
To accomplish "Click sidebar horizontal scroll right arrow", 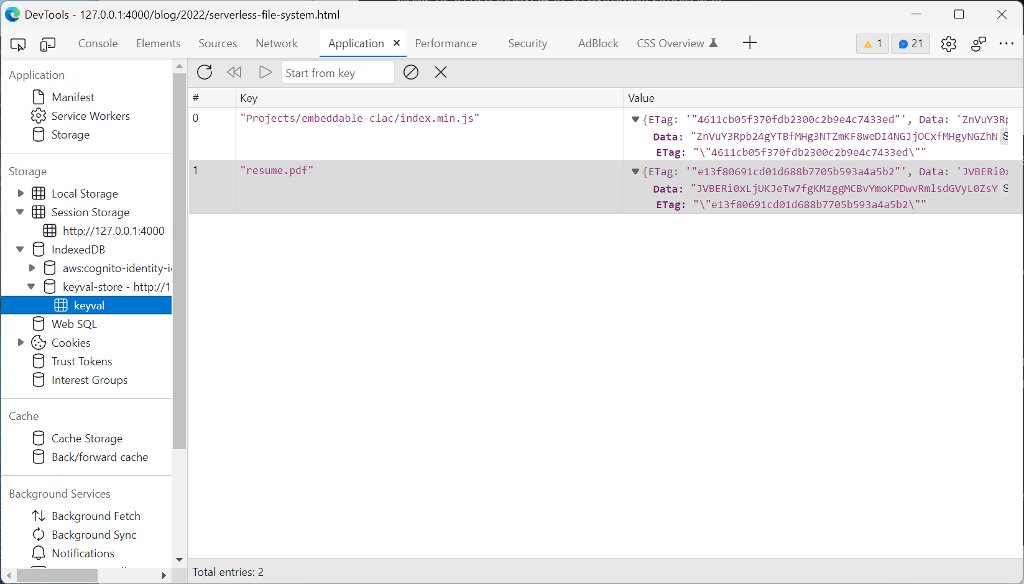I will coord(164,576).
